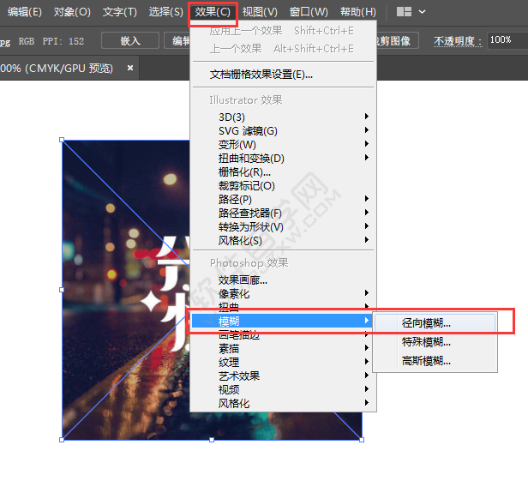Image resolution: width=528 pixels, height=499 pixels.
Task: Open the 纹理 submenu
Action: pos(283,362)
